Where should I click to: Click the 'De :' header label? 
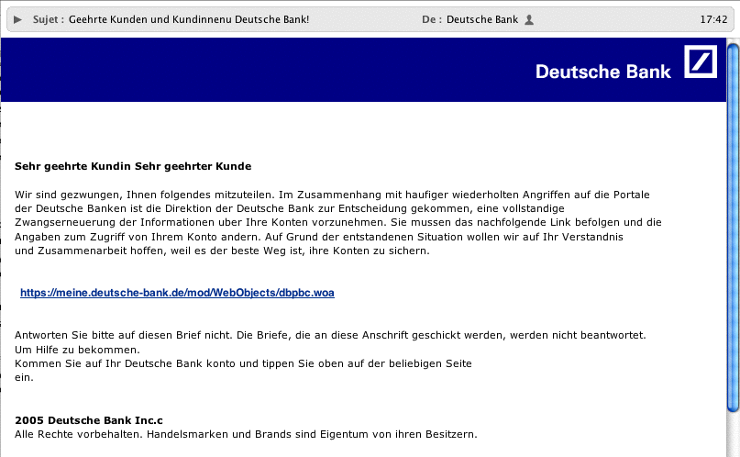[432, 18]
